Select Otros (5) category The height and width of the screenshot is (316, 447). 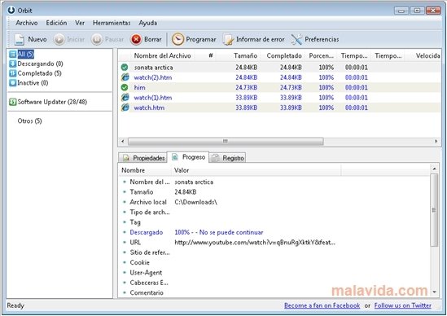[29, 121]
